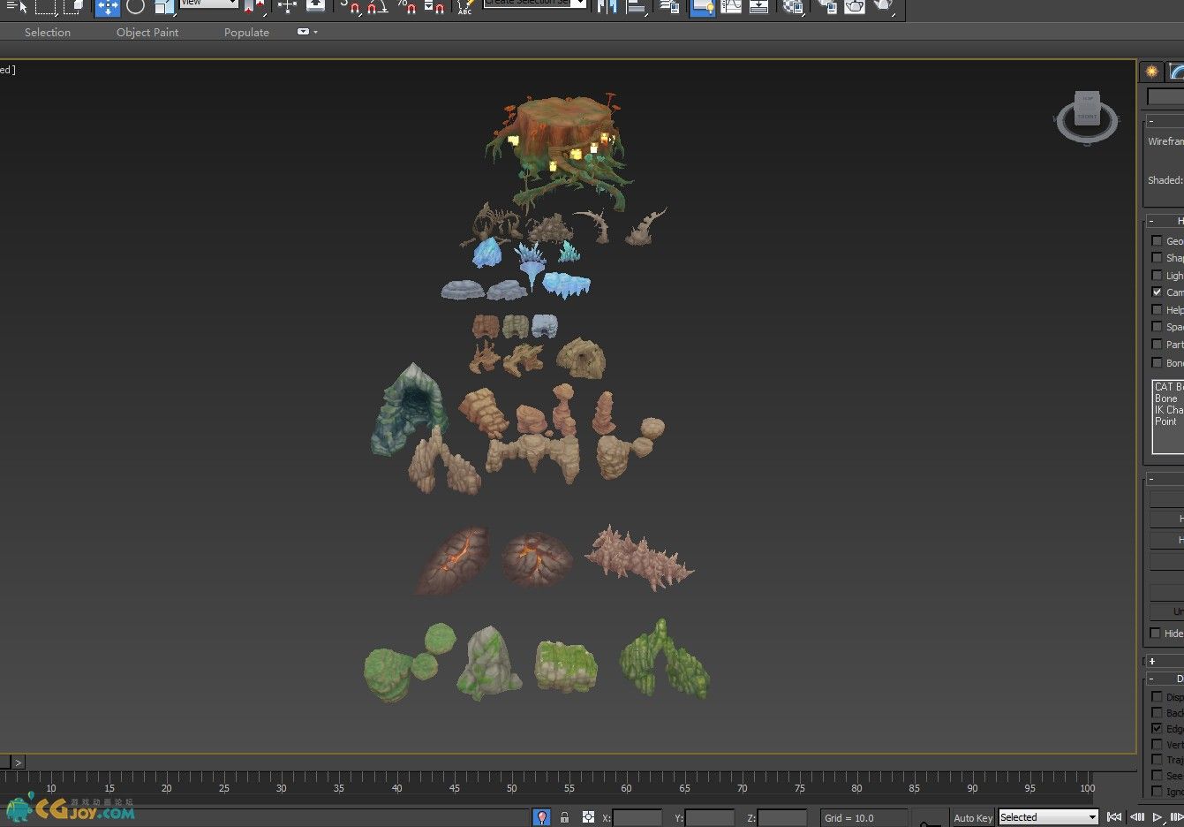Click the object name field in command panel
1184x827 pixels.
[1165, 96]
